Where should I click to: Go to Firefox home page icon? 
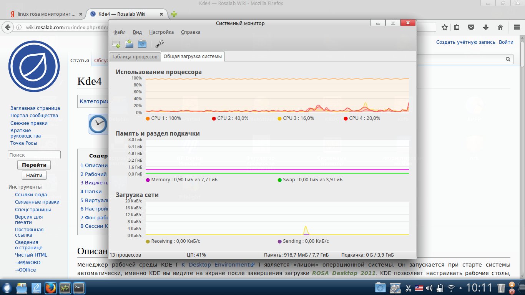pyautogui.click(x=500, y=27)
